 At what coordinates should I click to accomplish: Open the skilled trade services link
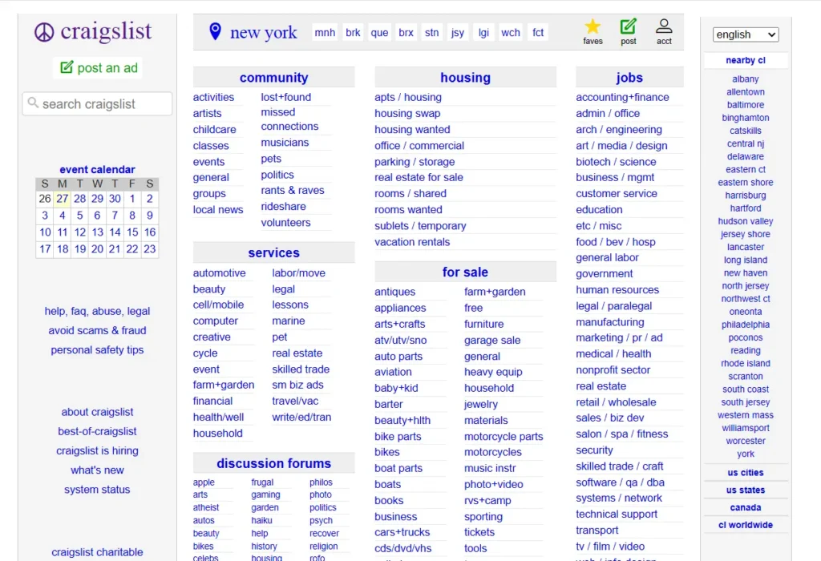pos(301,369)
